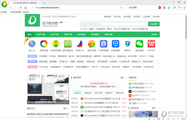187x120 pixels.
Task: Expand the green scissors dropdown arrow
Action: 171,7
